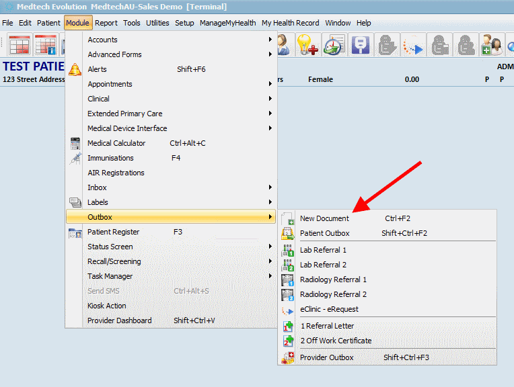Viewport: 514px width, 387px height.
Task: Click the eClinic eRequest submenu icon
Action: point(287,310)
